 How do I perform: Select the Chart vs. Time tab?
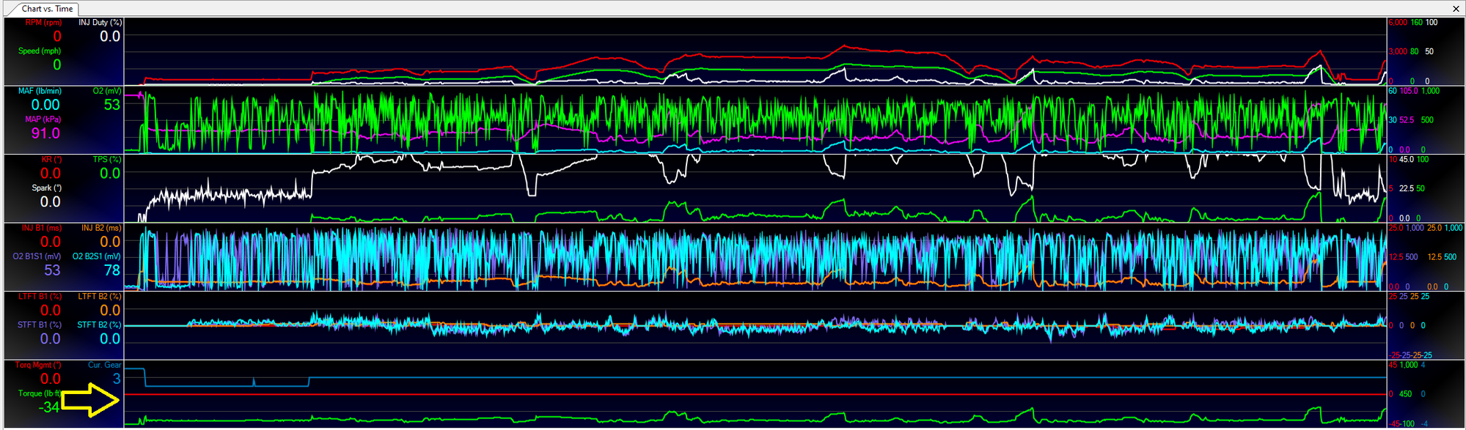click(x=47, y=9)
